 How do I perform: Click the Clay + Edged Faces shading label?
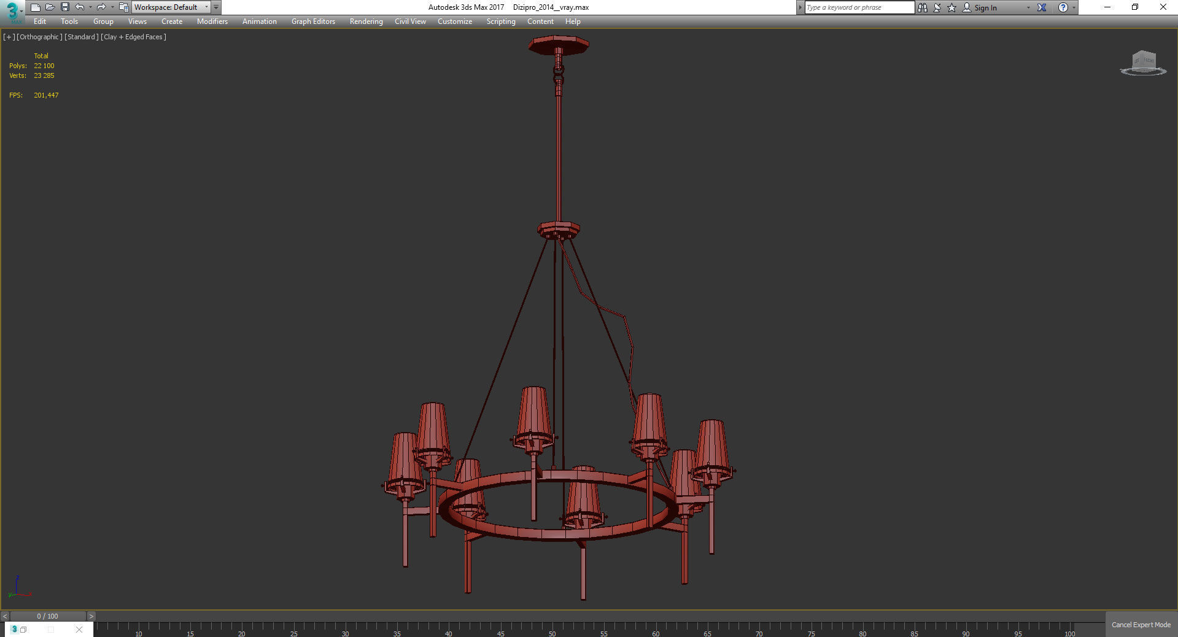pos(134,37)
